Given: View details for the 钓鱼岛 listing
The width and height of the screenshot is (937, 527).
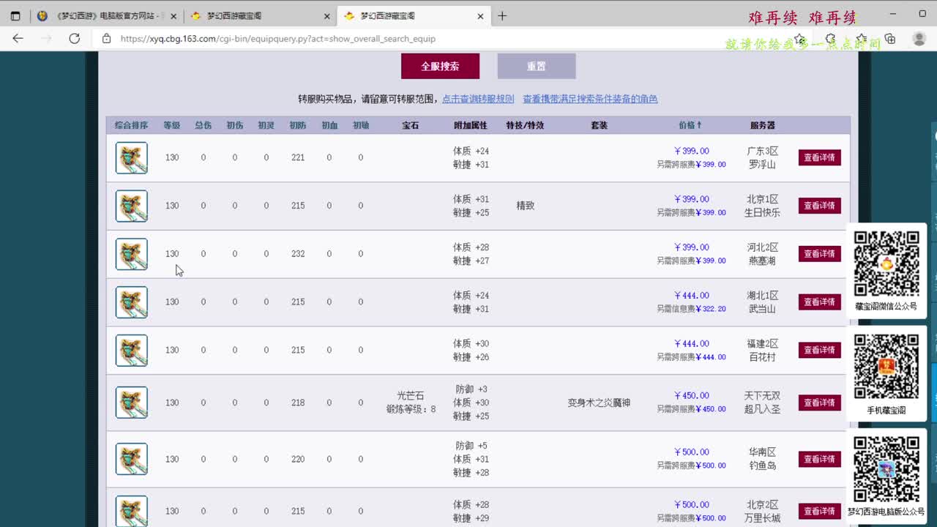Looking at the screenshot, I should click(x=819, y=459).
